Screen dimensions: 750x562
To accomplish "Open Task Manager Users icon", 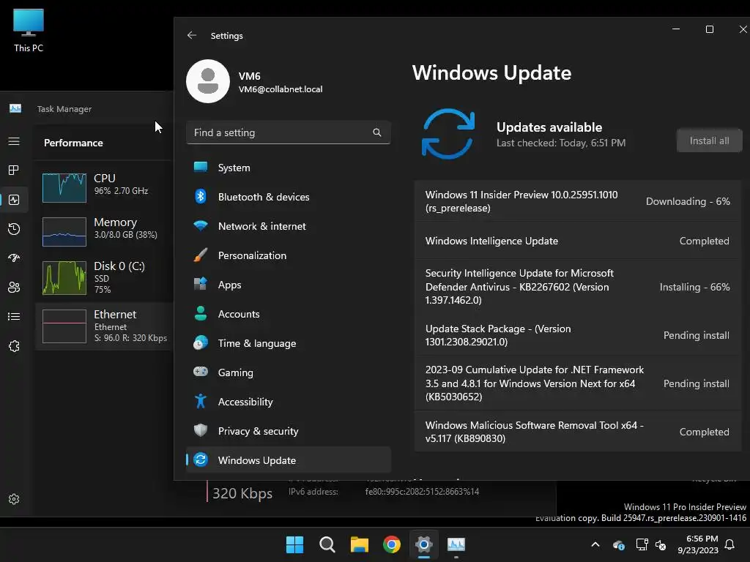I will [14, 287].
